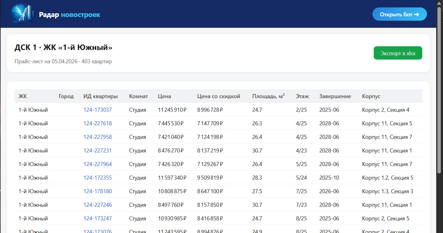Viewport: 443px width, 233px height.
Task: Open apartment link 124-227231
Action: pyautogui.click(x=97, y=151)
